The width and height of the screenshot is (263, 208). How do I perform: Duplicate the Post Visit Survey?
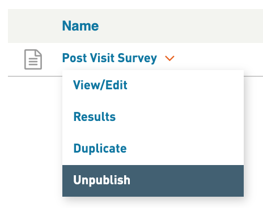point(153,149)
